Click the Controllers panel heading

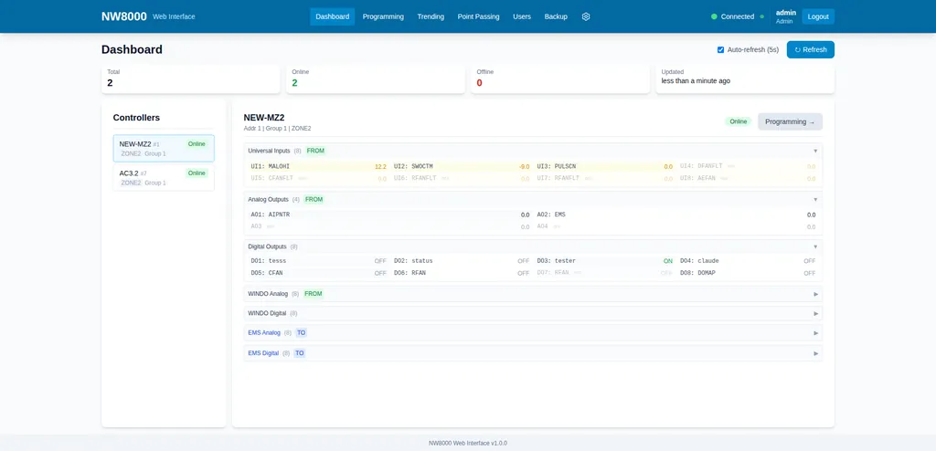(137, 118)
